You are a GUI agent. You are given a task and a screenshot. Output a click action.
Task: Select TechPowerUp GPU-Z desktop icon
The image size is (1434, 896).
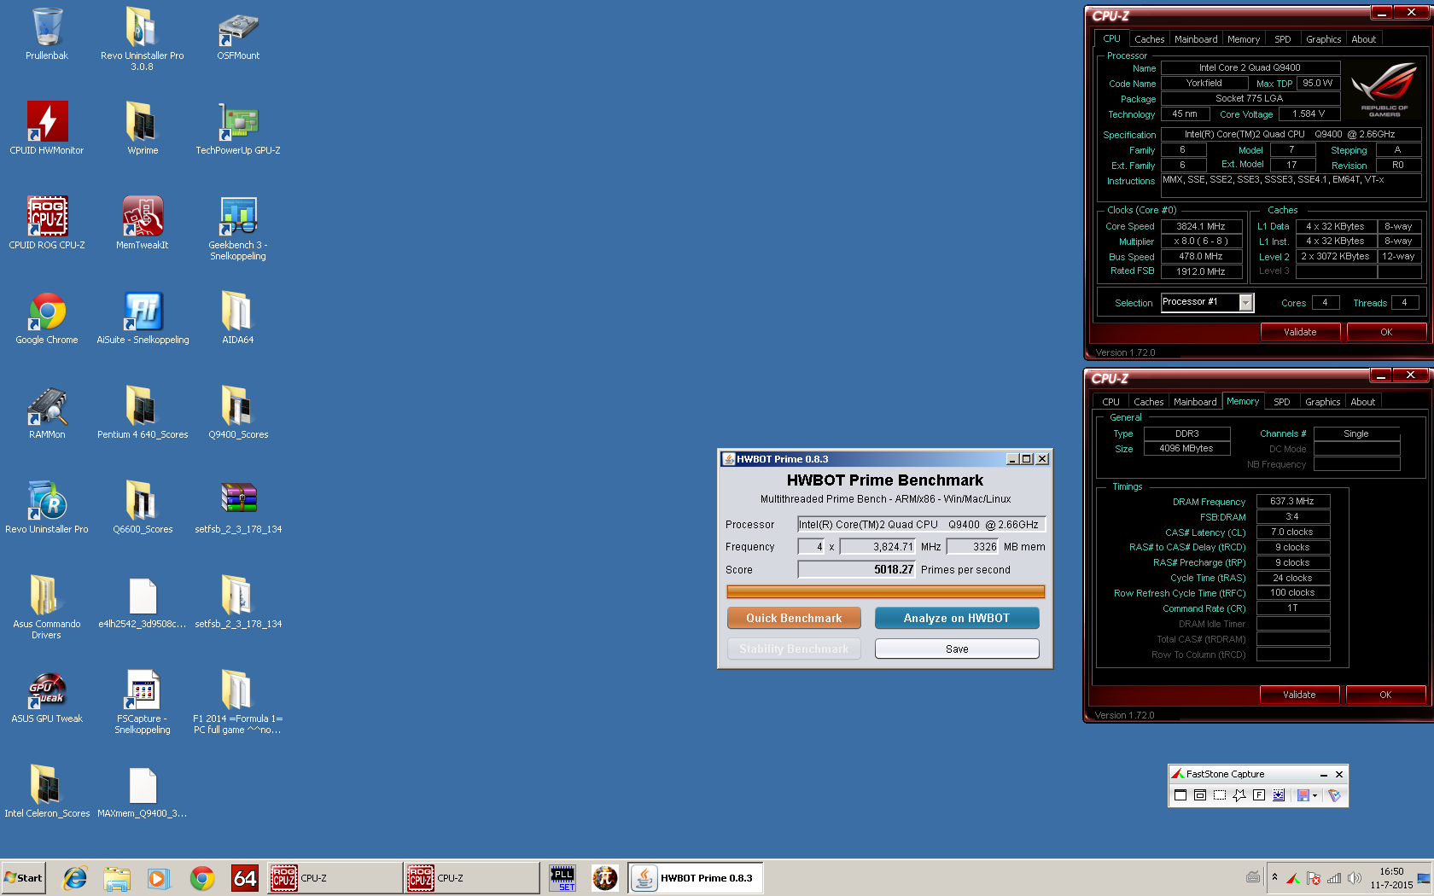238,128
